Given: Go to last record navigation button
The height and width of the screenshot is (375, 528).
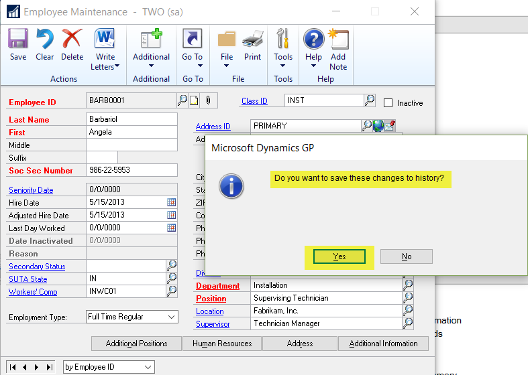Looking at the screenshot, I should [50, 367].
